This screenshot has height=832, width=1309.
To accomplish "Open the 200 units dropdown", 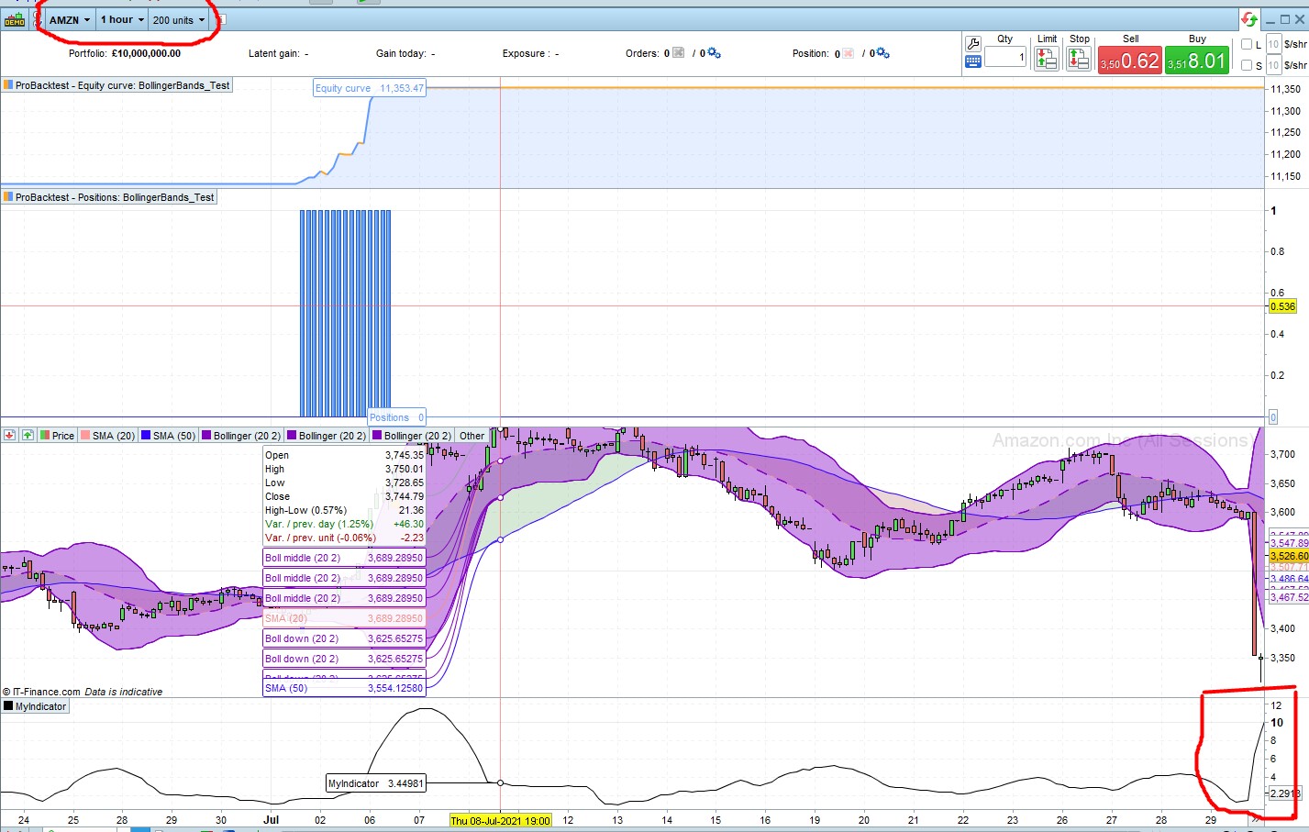I will click(180, 18).
